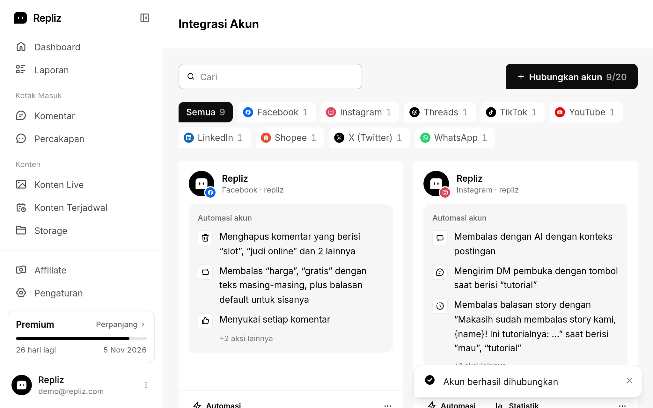Click the Instagram Repliz account avatar

(x=436, y=184)
